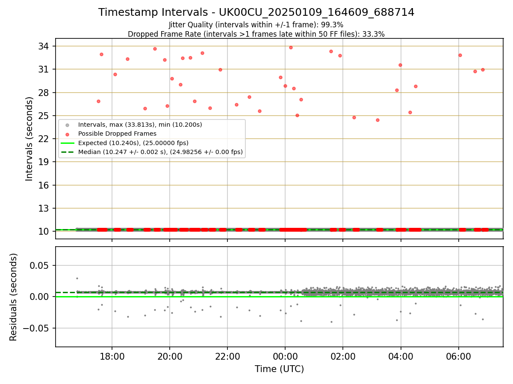Click the y-axis tick label 16

click(x=44, y=185)
